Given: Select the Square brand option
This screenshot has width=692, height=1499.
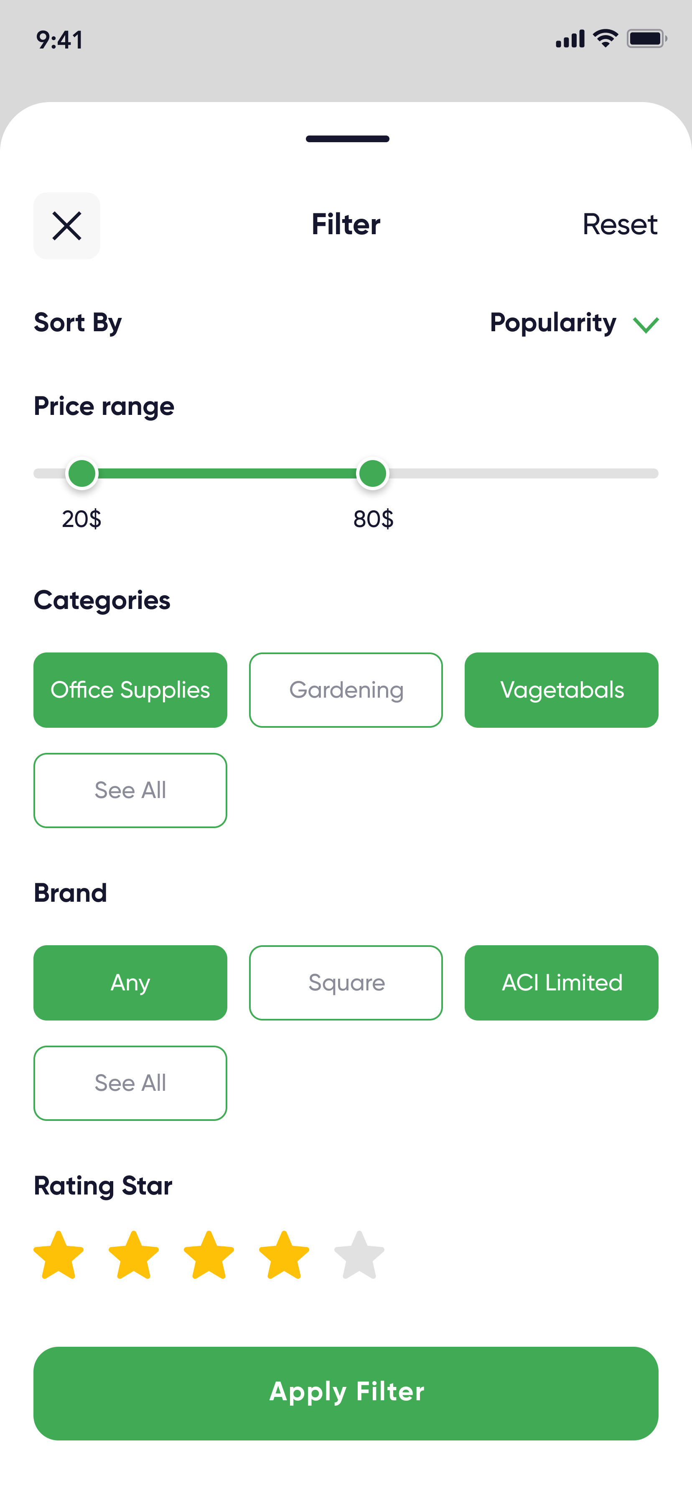Looking at the screenshot, I should (346, 982).
